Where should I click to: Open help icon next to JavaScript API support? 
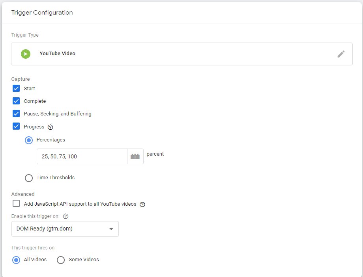(x=142, y=204)
